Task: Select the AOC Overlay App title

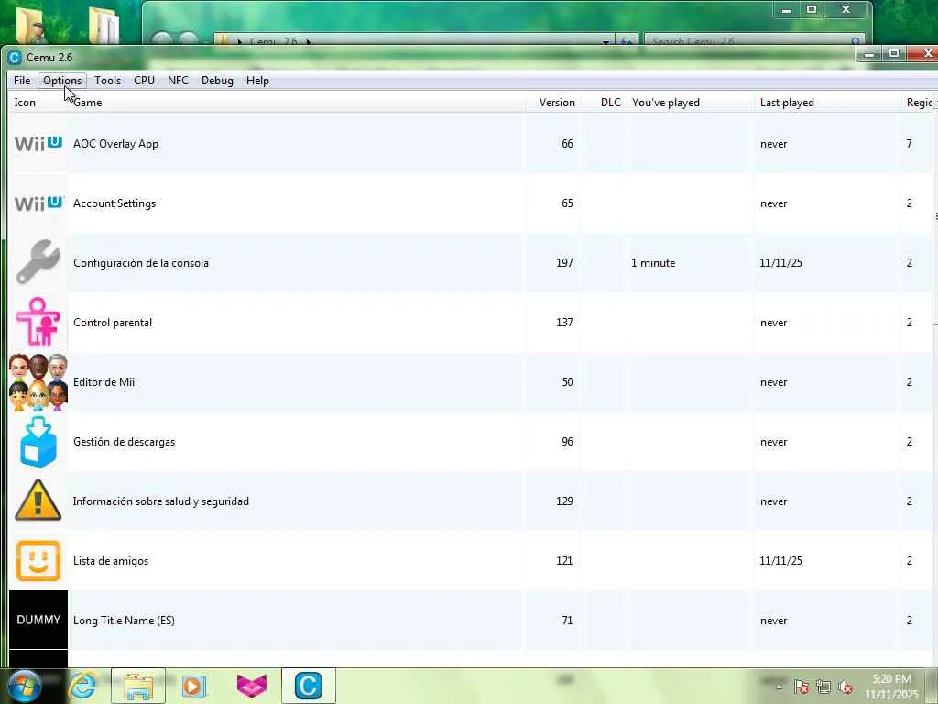Action: (x=115, y=144)
